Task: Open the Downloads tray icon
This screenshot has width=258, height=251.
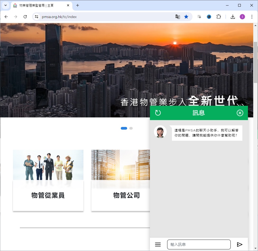Action: pos(233,17)
